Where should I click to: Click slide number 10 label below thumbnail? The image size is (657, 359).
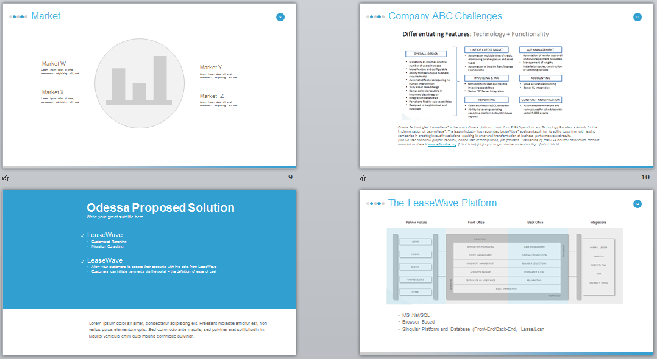(x=645, y=177)
